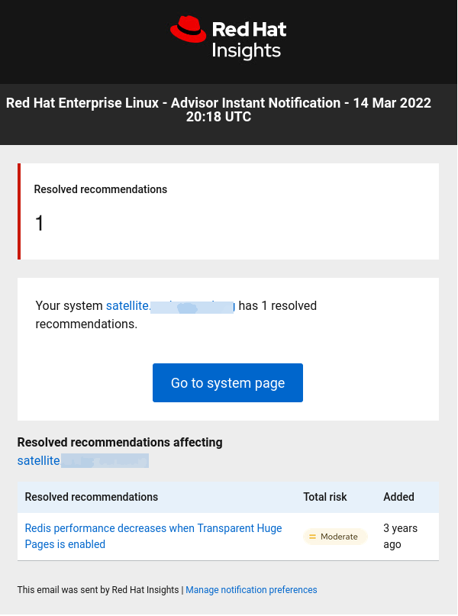Click the Total risk column header
This screenshot has height=616, width=458.
[325, 497]
